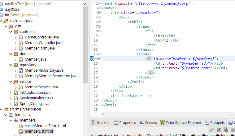Click Remove All Terminated Launches icon
The image size is (235, 136).
(226, 130)
